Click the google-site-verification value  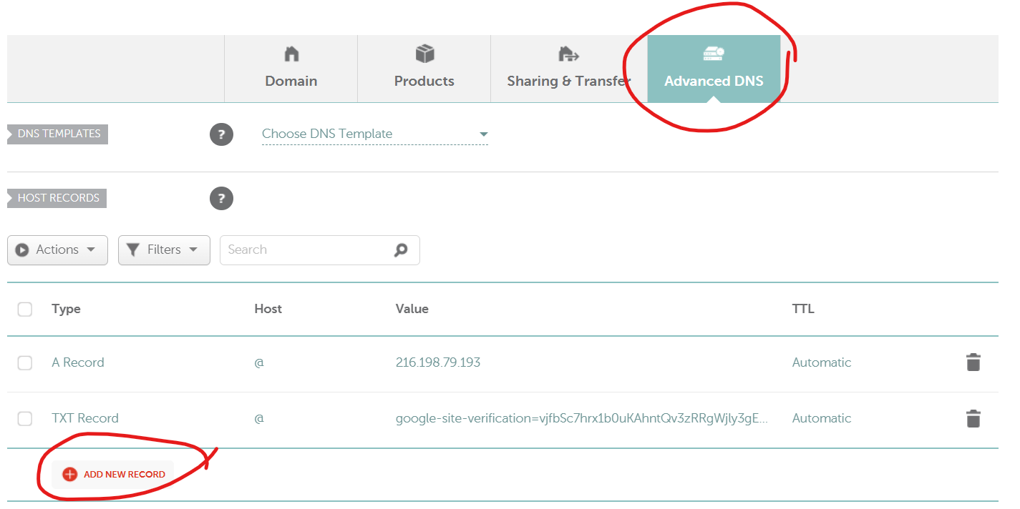point(582,418)
